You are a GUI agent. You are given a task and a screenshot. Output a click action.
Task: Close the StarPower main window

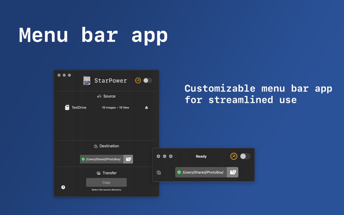pos(59,75)
